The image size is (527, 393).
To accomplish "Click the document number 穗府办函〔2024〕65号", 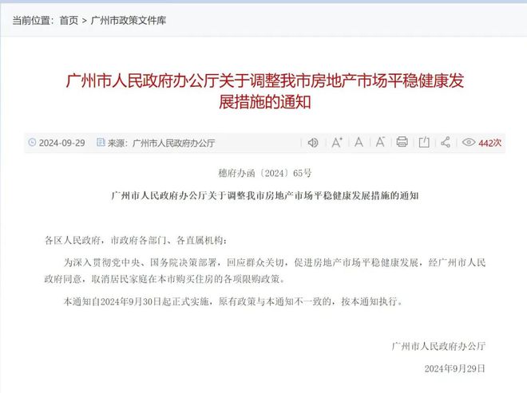I will [x=264, y=173].
